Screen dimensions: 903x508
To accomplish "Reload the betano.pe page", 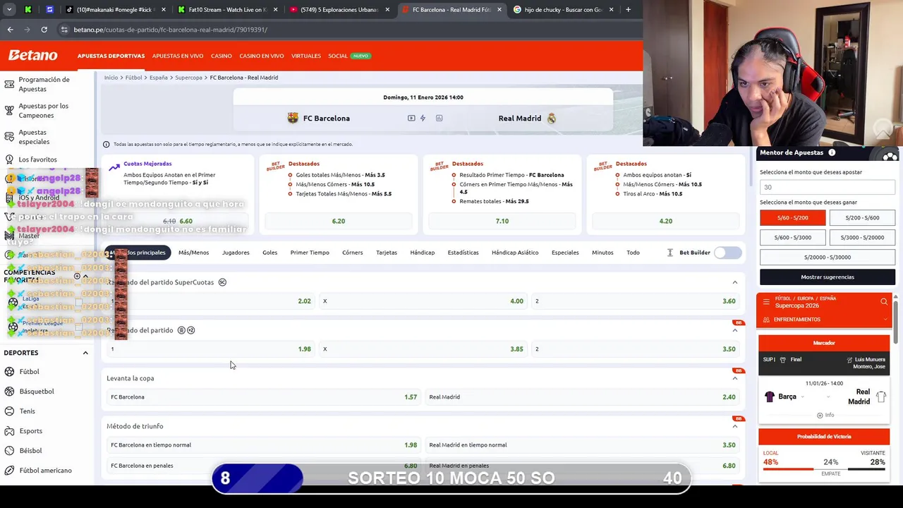I will point(44,30).
